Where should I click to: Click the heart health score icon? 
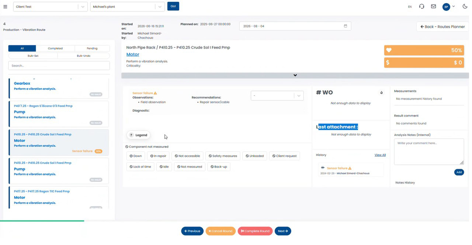coord(389,50)
